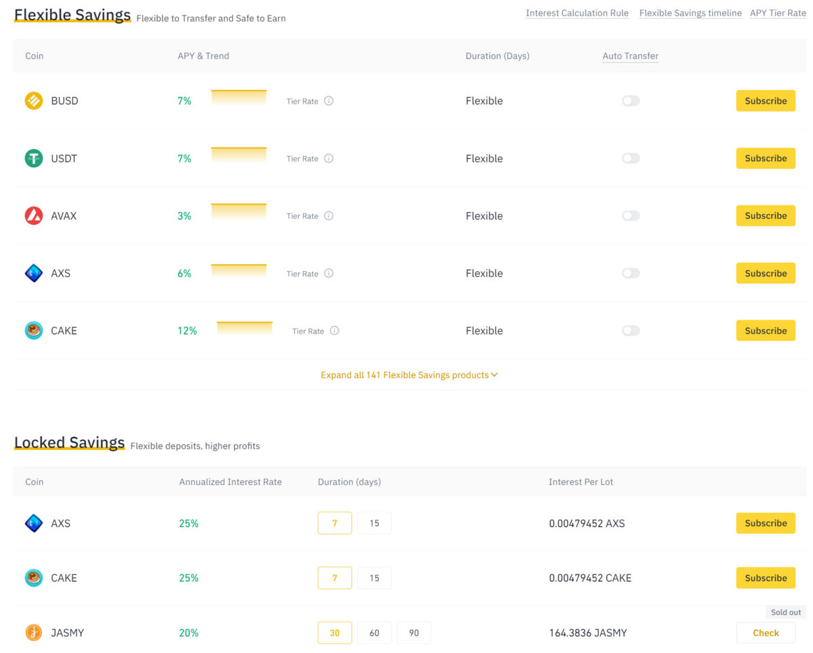Open the AXS Tier Rate info icon
The height and width of the screenshot is (653, 813).
point(329,274)
